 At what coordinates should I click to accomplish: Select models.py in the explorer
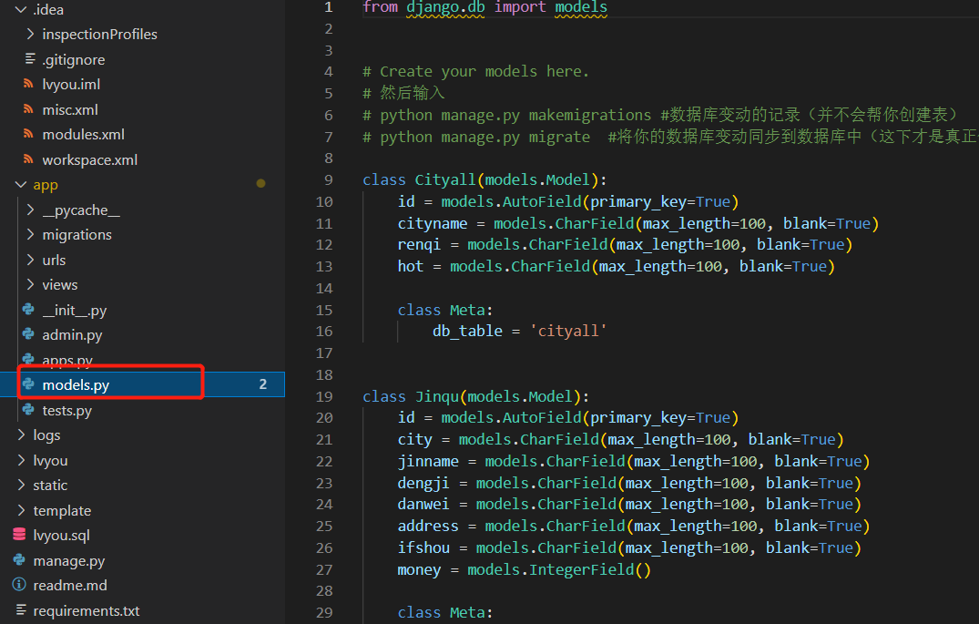coord(76,385)
